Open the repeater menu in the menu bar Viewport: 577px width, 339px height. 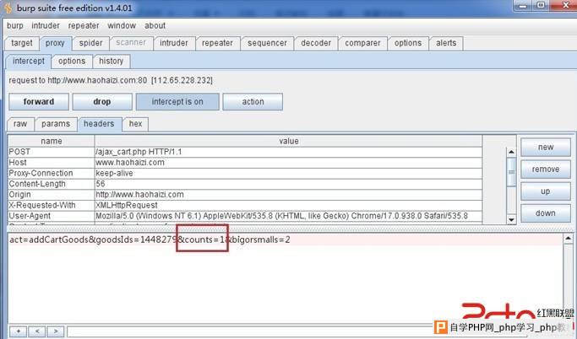(x=84, y=25)
